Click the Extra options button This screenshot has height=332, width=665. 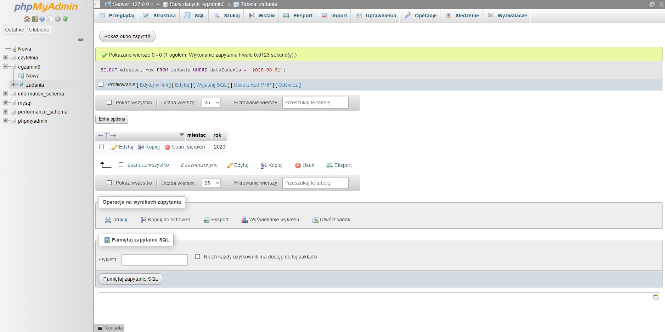click(112, 119)
